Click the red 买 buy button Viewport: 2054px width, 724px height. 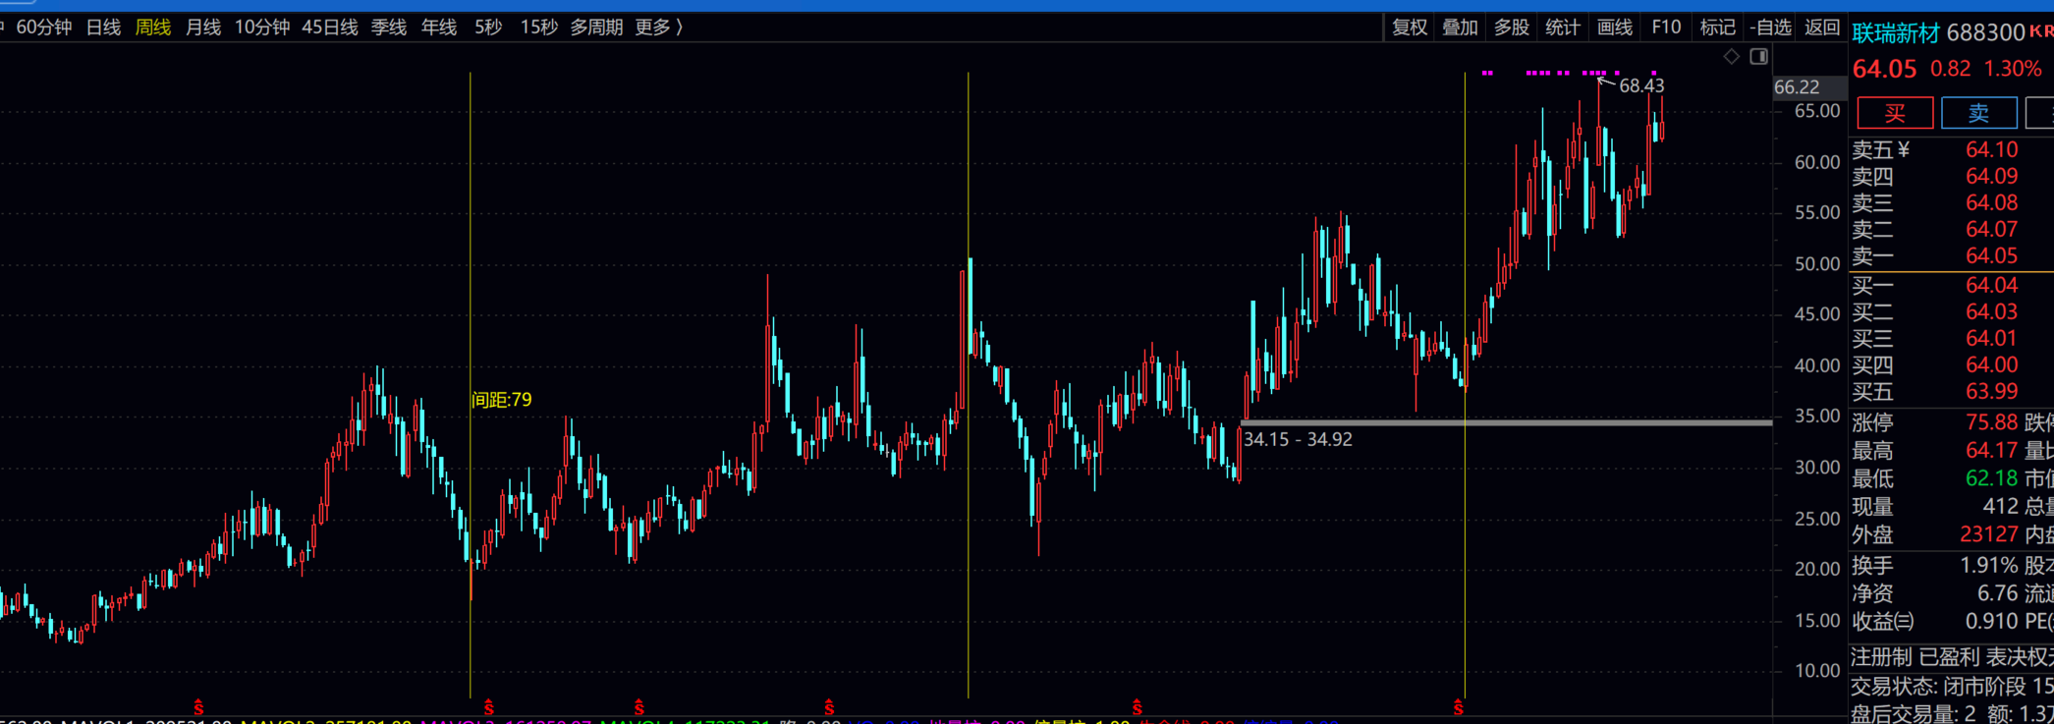click(1895, 113)
